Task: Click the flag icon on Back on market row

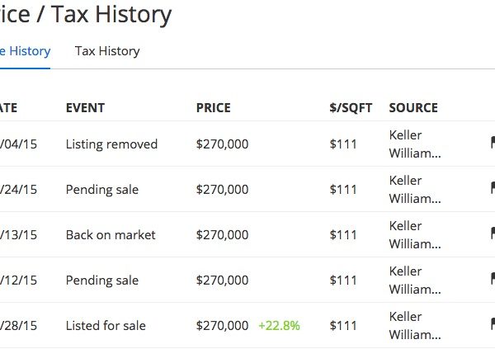Action: tap(493, 233)
